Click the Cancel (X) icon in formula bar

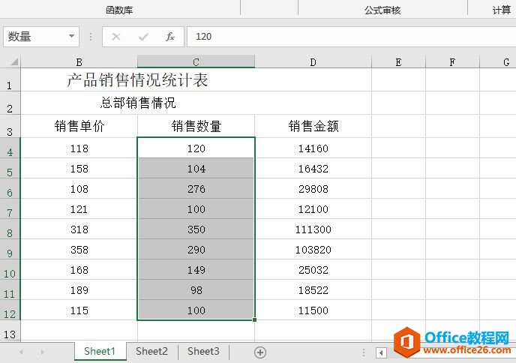(x=115, y=37)
